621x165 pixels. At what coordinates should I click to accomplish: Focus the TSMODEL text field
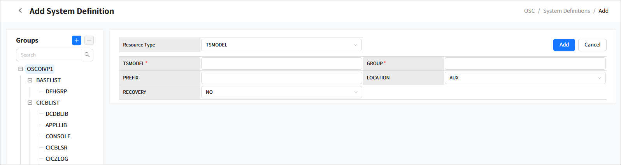(x=281, y=64)
